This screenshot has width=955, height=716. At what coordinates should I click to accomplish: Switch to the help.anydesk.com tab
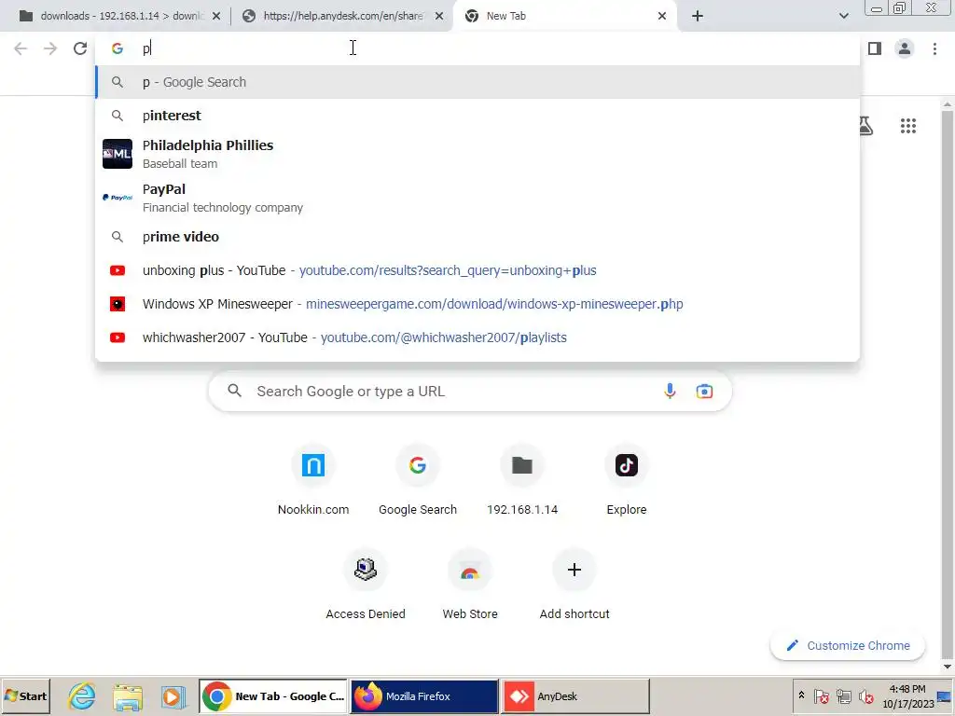(341, 16)
